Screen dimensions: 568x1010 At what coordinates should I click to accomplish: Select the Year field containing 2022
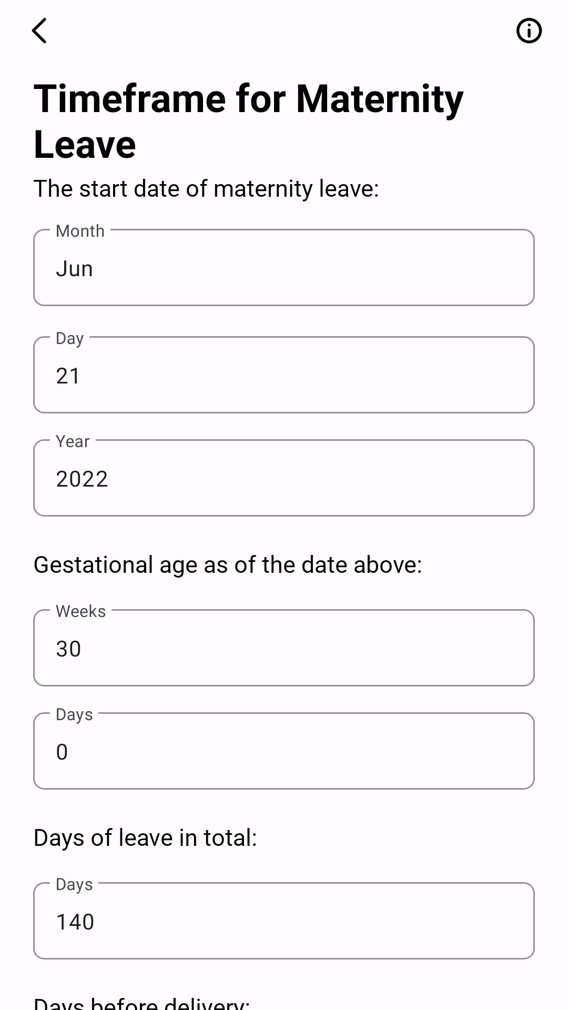pos(284,478)
